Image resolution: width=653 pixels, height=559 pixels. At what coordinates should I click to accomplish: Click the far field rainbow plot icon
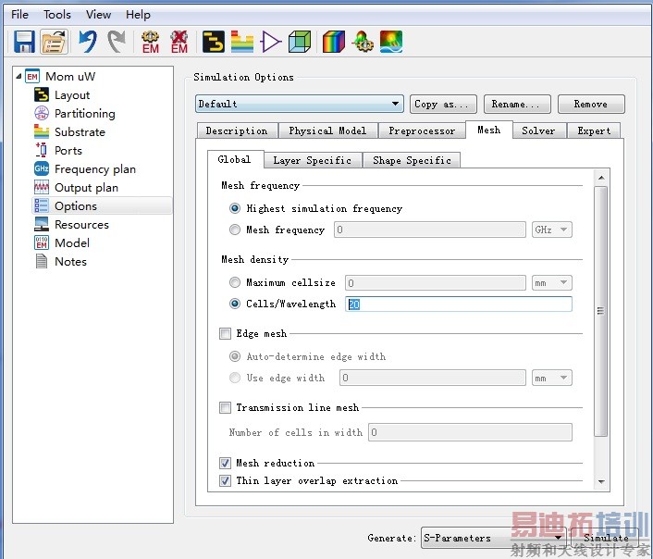click(x=391, y=42)
